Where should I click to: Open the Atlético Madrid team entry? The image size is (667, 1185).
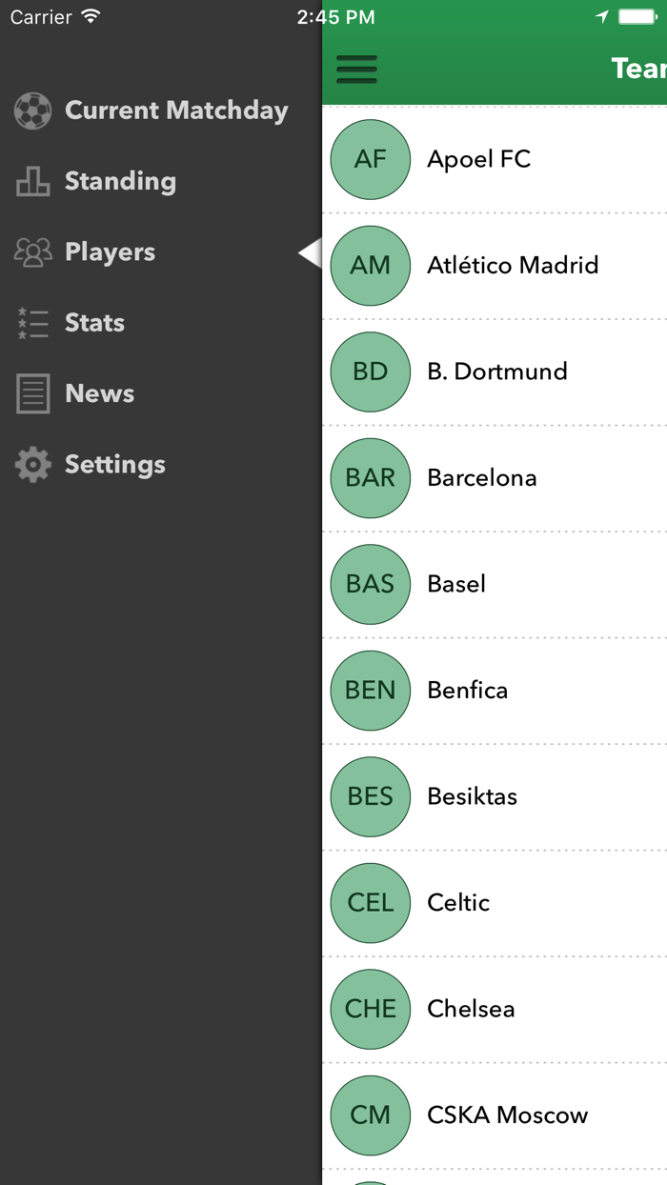coord(513,266)
